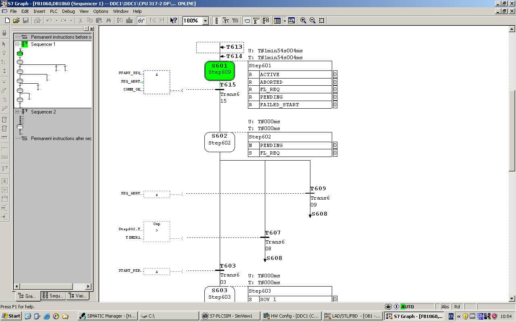Viewport: 516px width, 322px height.
Task: Collapse the Sequencer 1 tree node
Action: 17,44
